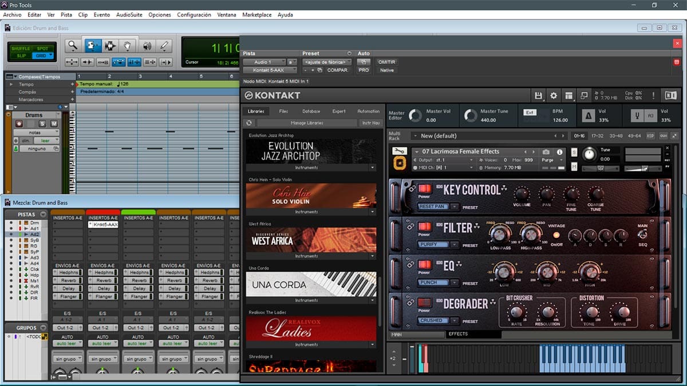687x386 pixels.
Task: Click the Kontakt tuning fork icon
Action: coord(636,116)
